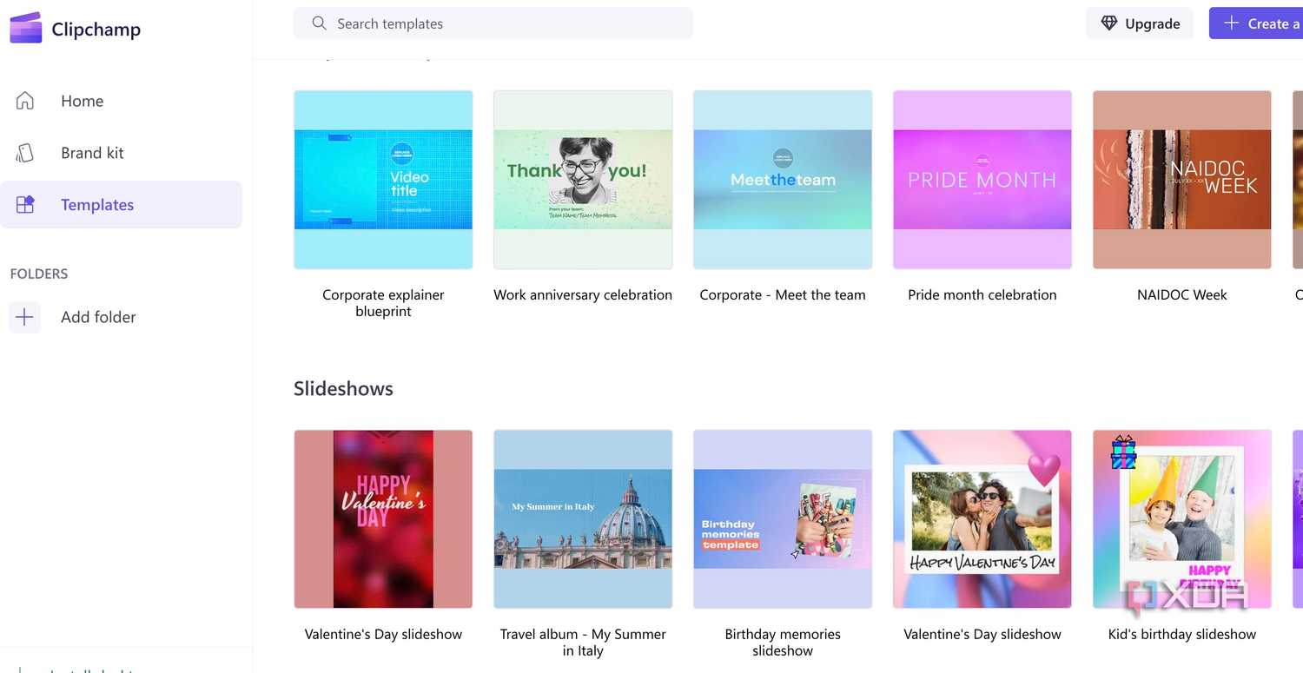The image size is (1303, 673).
Task: Open My Summer in Italy thumbnail
Action: click(x=583, y=519)
